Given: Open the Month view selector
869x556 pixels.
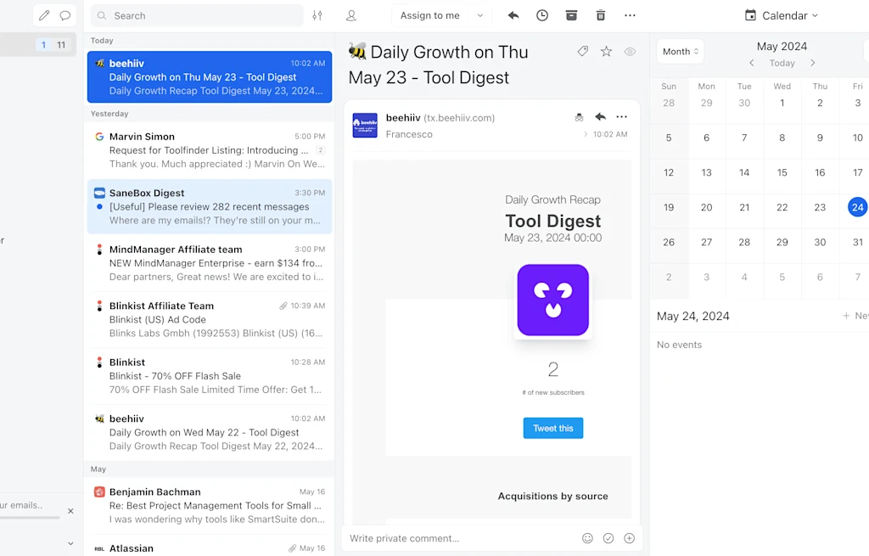Looking at the screenshot, I should coord(681,52).
